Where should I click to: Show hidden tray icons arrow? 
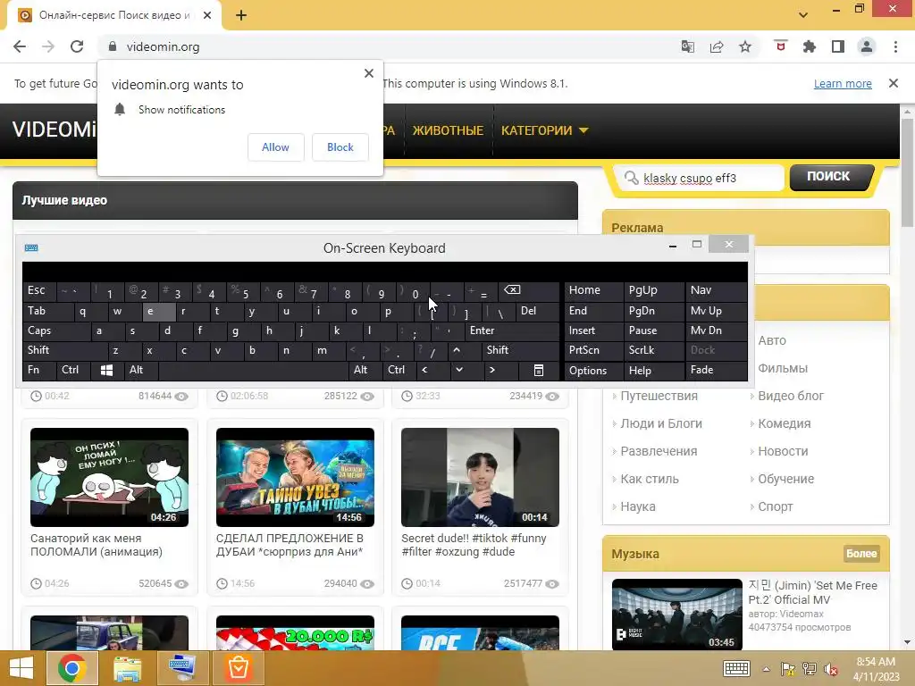tap(766, 669)
